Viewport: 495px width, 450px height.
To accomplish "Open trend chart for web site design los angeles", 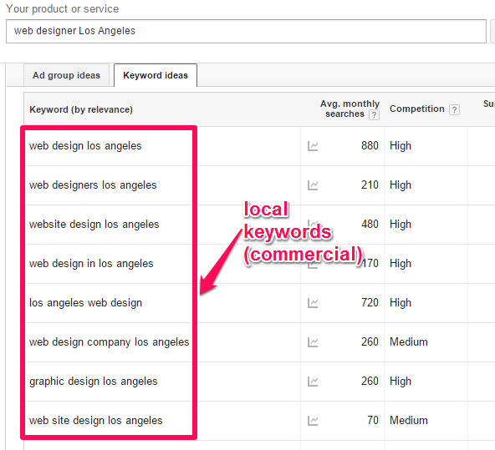I will pyautogui.click(x=313, y=421).
